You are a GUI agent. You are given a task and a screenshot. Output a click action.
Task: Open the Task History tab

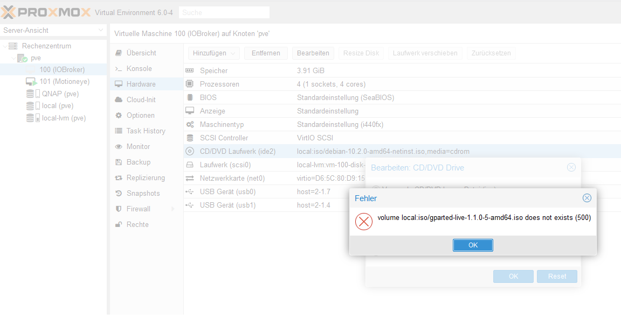[x=147, y=131]
